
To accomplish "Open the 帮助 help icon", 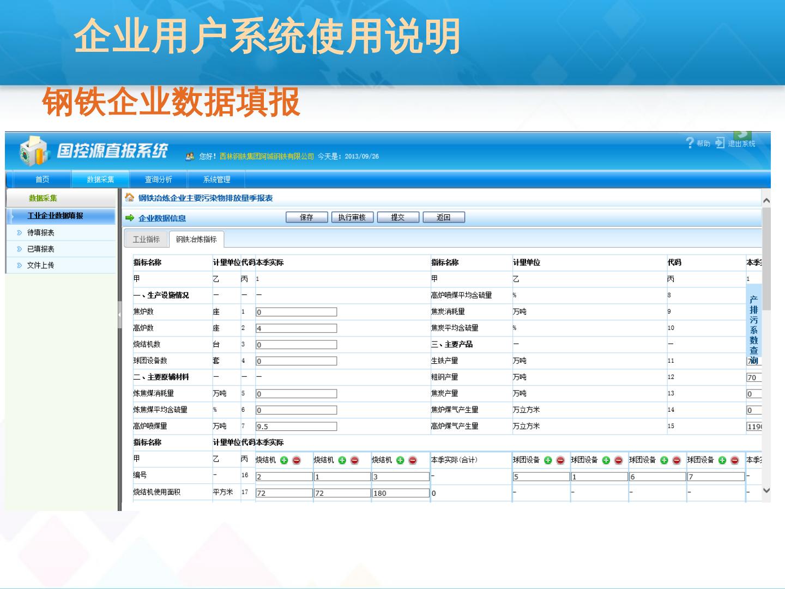I will coord(691,143).
